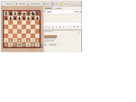
Task: Click the Fritz player name
Action: [x=77, y=12]
